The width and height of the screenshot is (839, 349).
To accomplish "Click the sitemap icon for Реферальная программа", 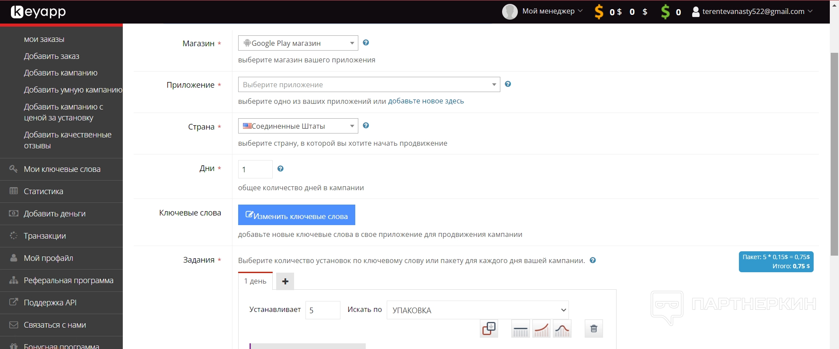I will pyautogui.click(x=14, y=280).
